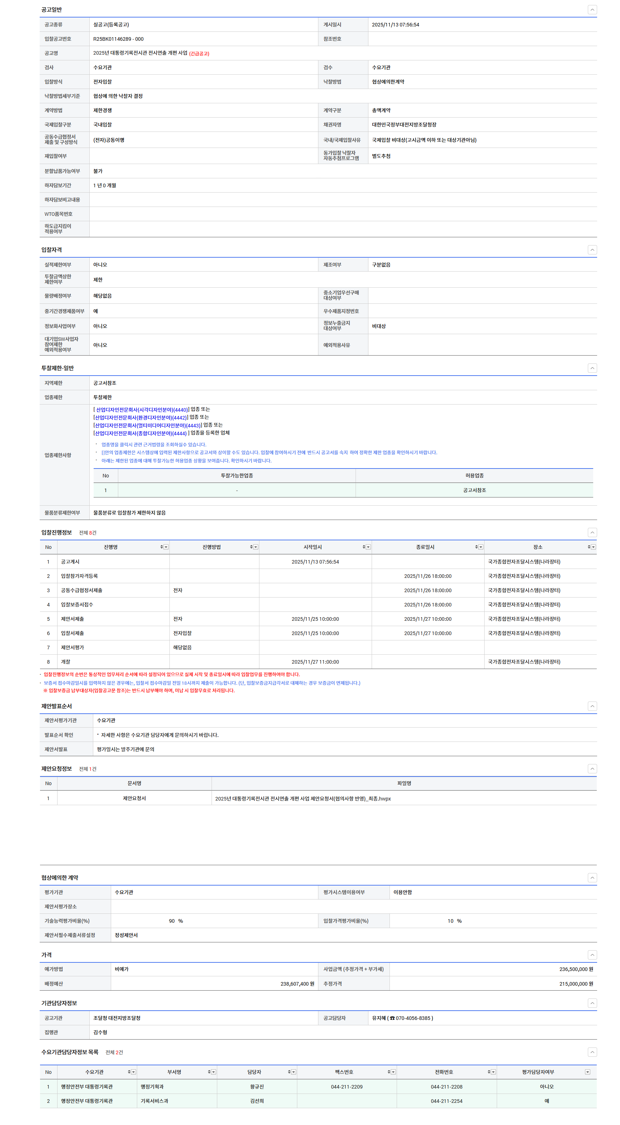Collapse the 가격 section
Screen dimensions: 620x1125
[x=592, y=955]
